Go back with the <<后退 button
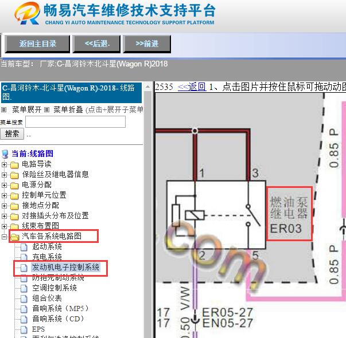Image resolution: width=346 pixels, height=338 pixels. [96, 44]
